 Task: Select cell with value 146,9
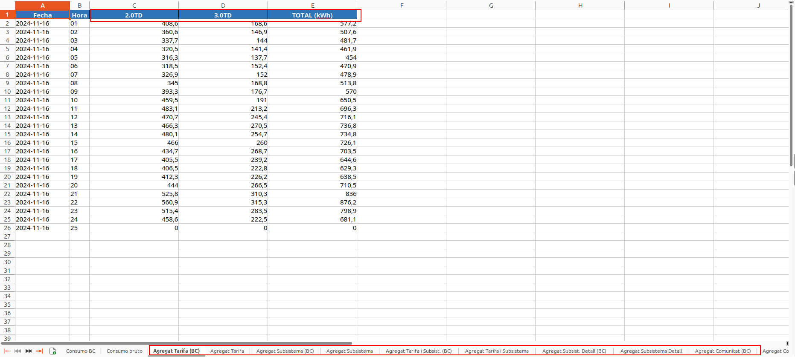point(223,32)
